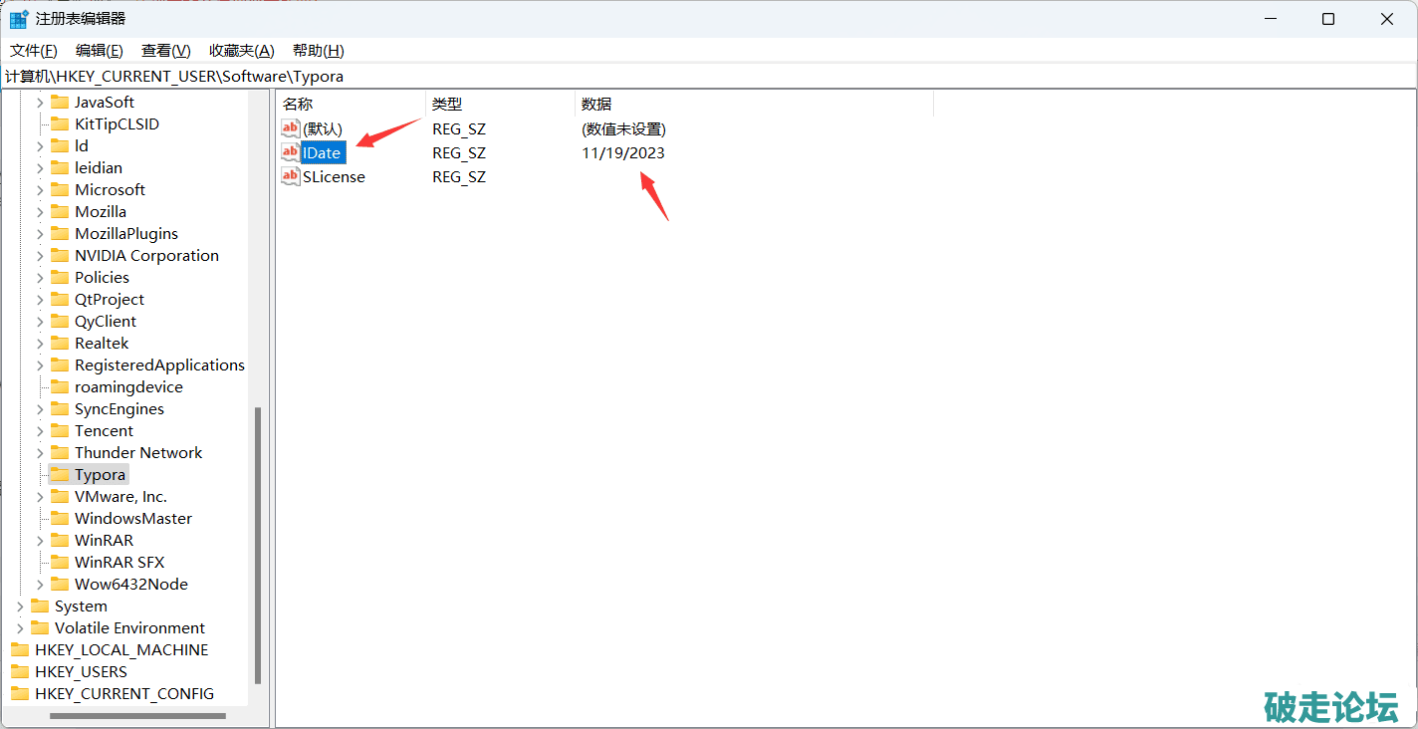Expand the System key node

tap(20, 606)
